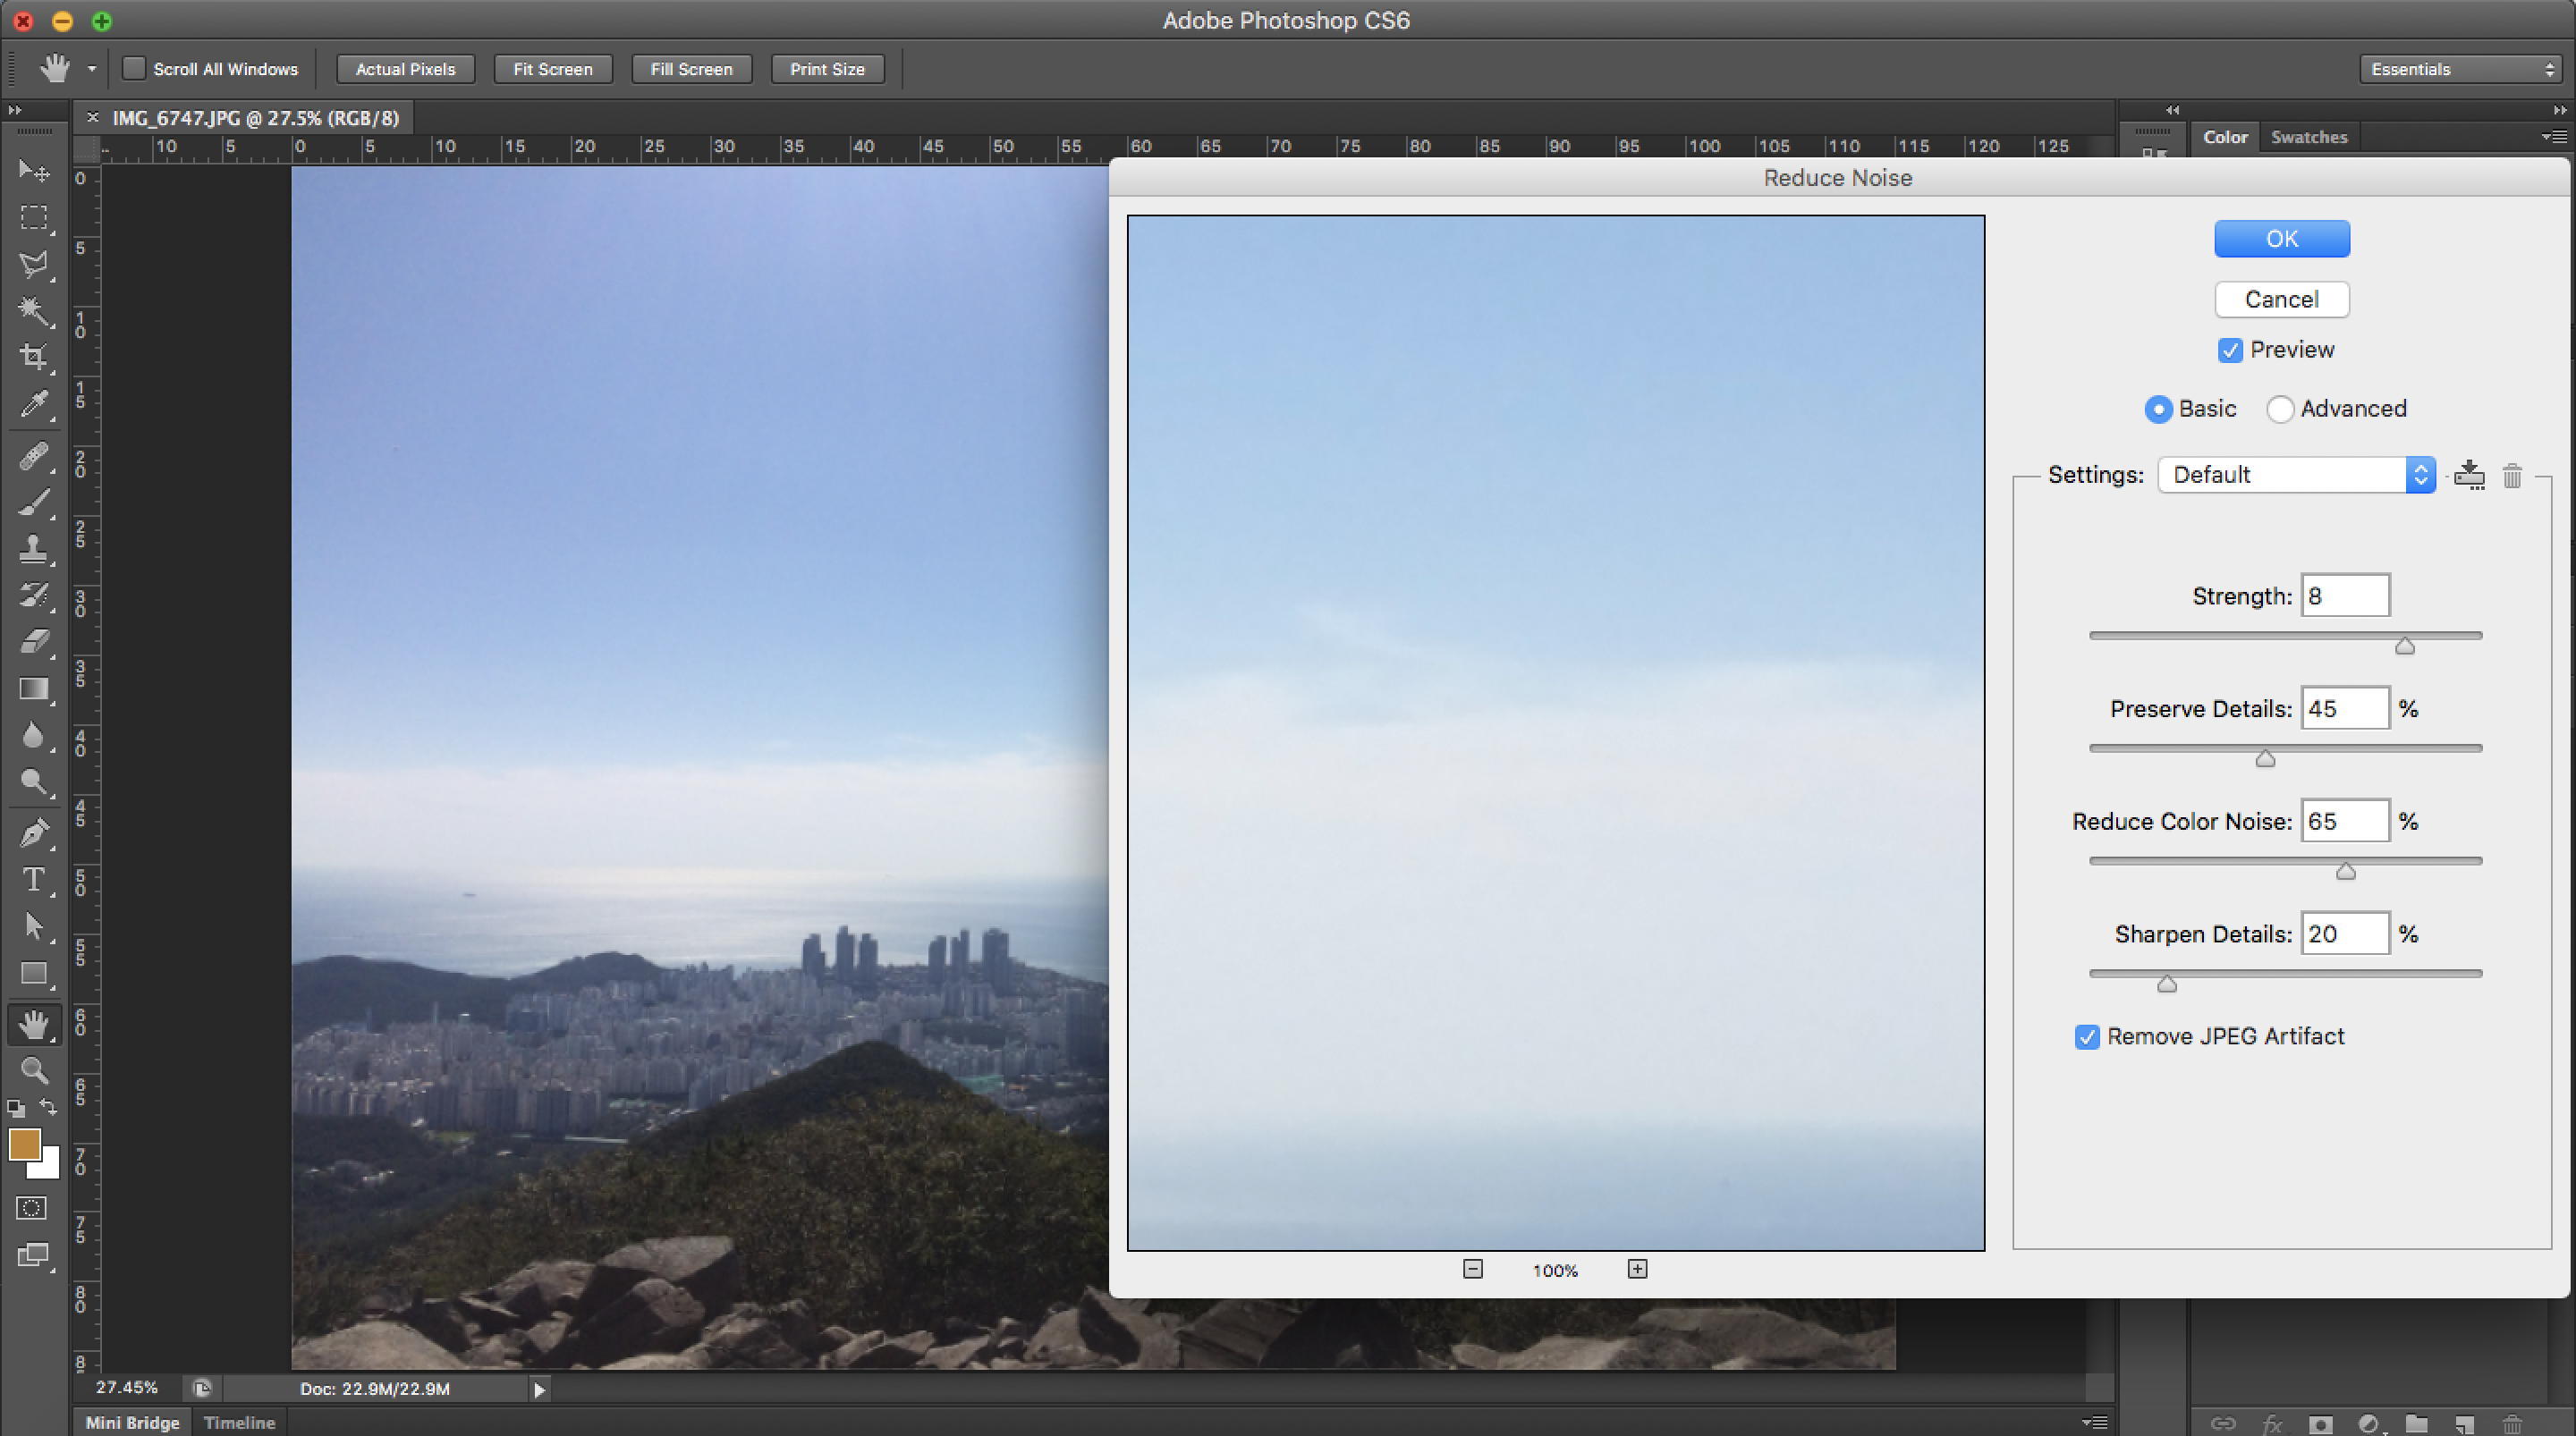Zoom out preview with minus icon
Viewport: 2576px width, 1436px height.
coord(1473,1269)
